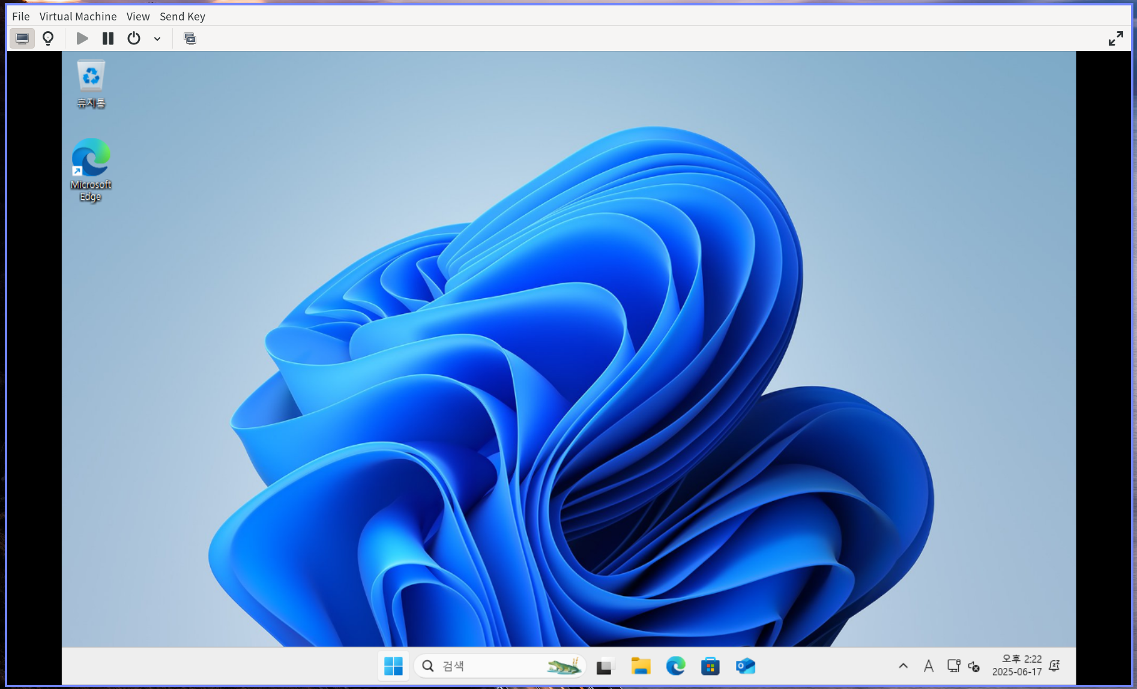Open the Send Key menu
The height and width of the screenshot is (689, 1137).
[182, 16]
